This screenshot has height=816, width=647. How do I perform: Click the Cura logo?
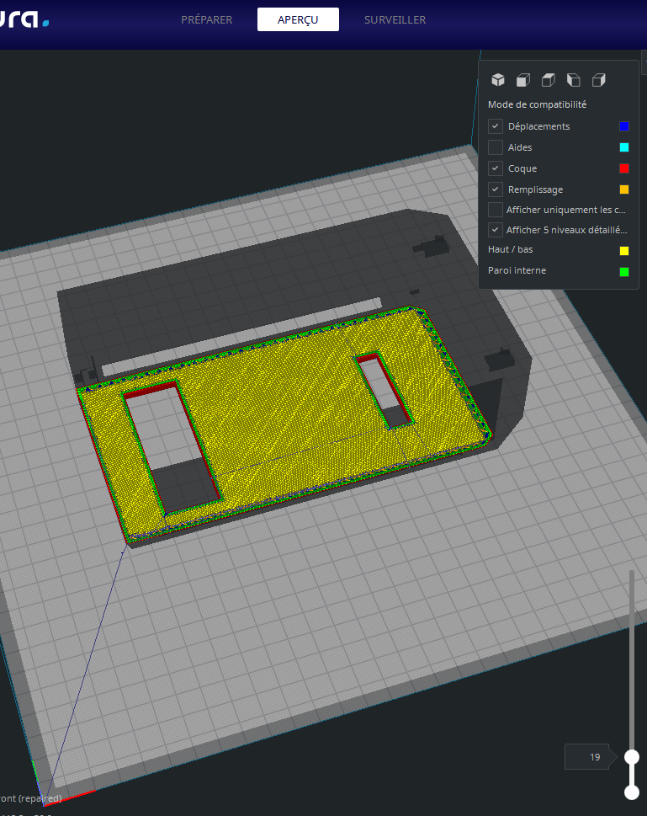(x=24, y=19)
